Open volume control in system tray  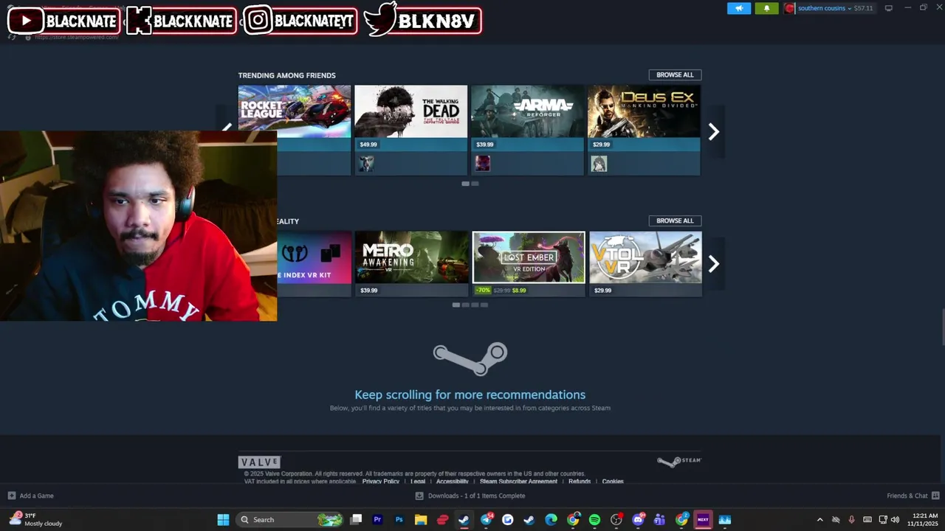click(895, 520)
